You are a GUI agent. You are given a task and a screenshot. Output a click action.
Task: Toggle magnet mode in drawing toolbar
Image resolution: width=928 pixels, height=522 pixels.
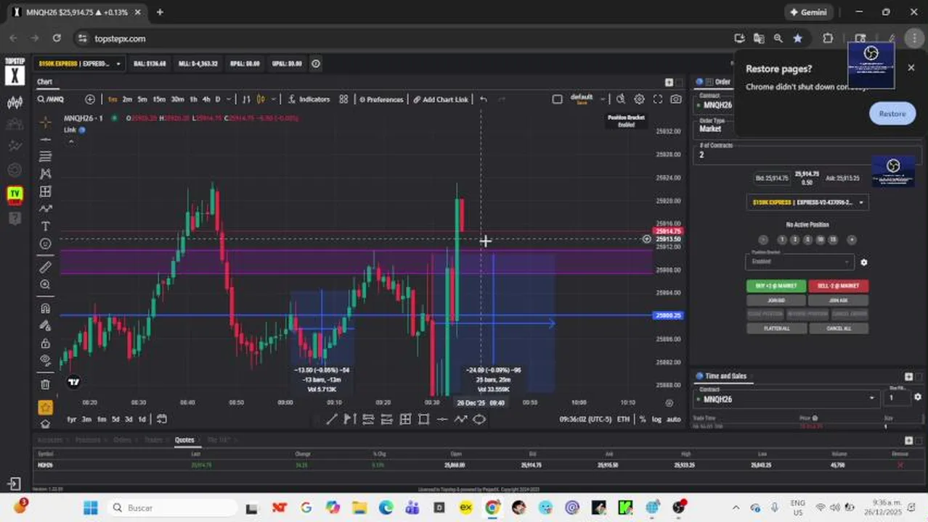[45, 308]
